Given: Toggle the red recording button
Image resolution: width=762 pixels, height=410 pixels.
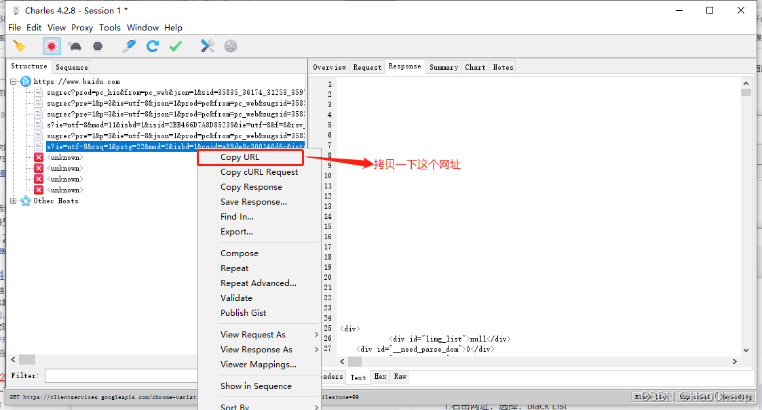Looking at the screenshot, I should [52, 46].
